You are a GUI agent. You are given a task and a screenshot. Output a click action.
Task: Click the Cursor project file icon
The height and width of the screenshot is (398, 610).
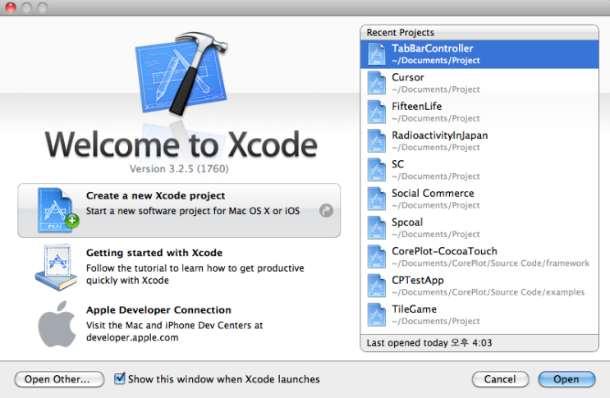(377, 83)
